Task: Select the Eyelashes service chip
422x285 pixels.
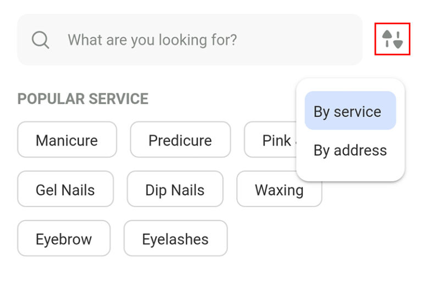Action: (x=175, y=238)
